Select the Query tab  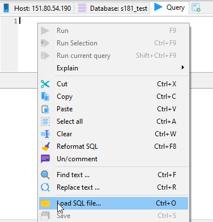169,7
